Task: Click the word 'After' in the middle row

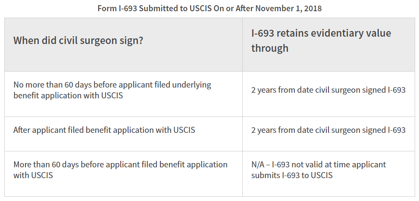Action: click(22, 130)
